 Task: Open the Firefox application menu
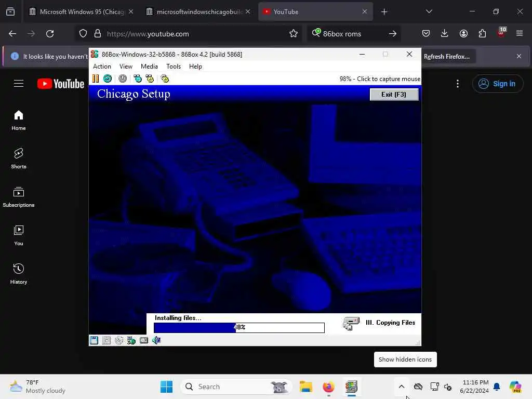click(520, 33)
